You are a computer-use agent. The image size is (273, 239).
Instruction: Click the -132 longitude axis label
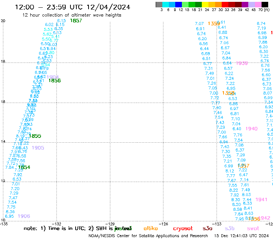coord(57,224)
